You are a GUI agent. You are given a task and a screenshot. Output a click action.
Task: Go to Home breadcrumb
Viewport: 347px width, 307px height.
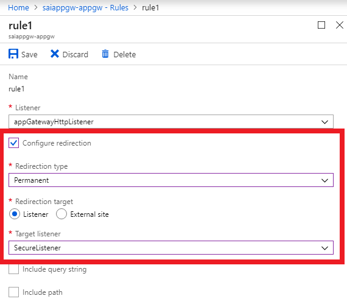click(x=19, y=8)
